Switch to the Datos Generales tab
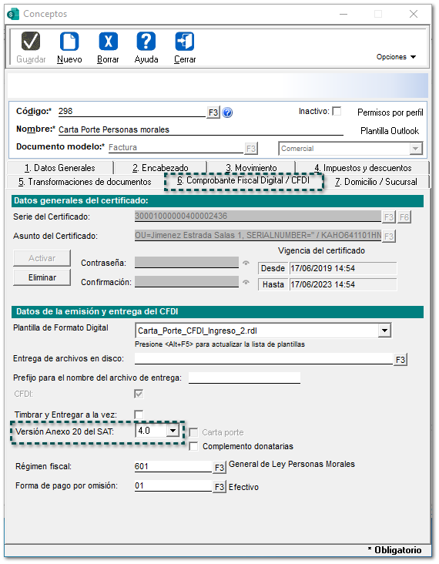The width and height of the screenshot is (439, 564). point(59,168)
